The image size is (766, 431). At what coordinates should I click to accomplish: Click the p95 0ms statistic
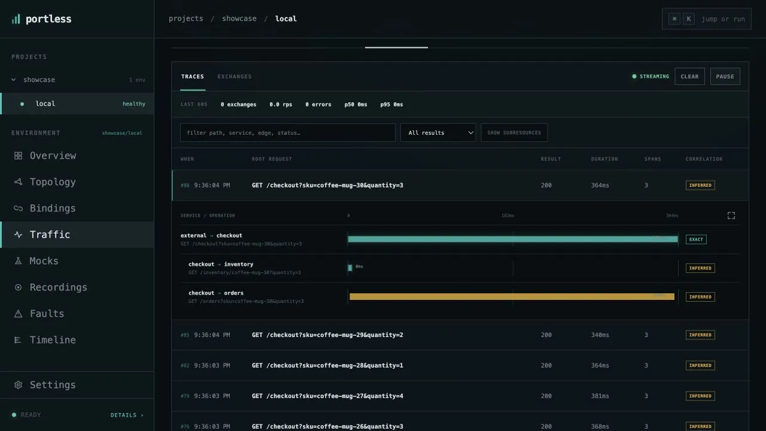click(391, 105)
